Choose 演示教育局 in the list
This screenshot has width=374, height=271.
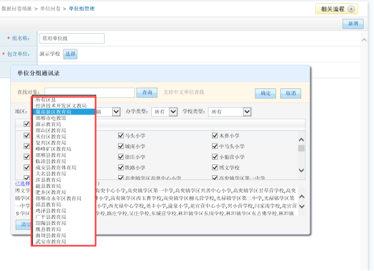pos(48,124)
